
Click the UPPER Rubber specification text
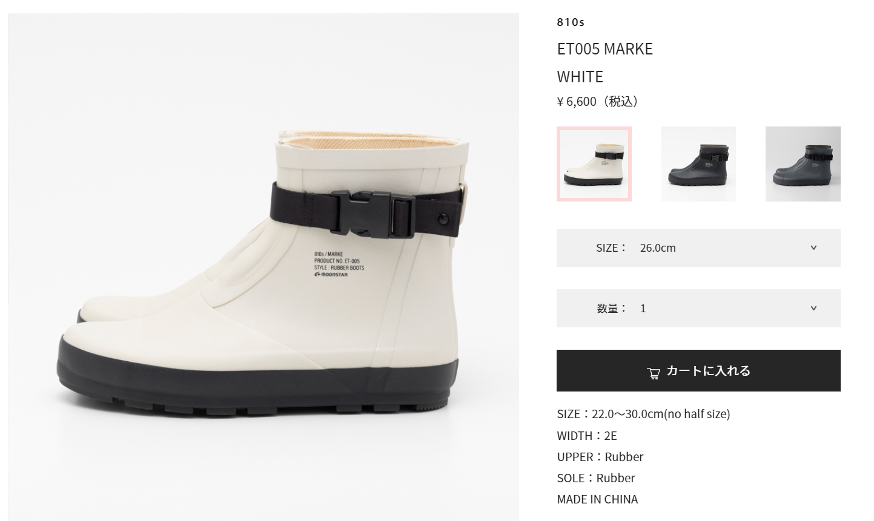point(600,457)
